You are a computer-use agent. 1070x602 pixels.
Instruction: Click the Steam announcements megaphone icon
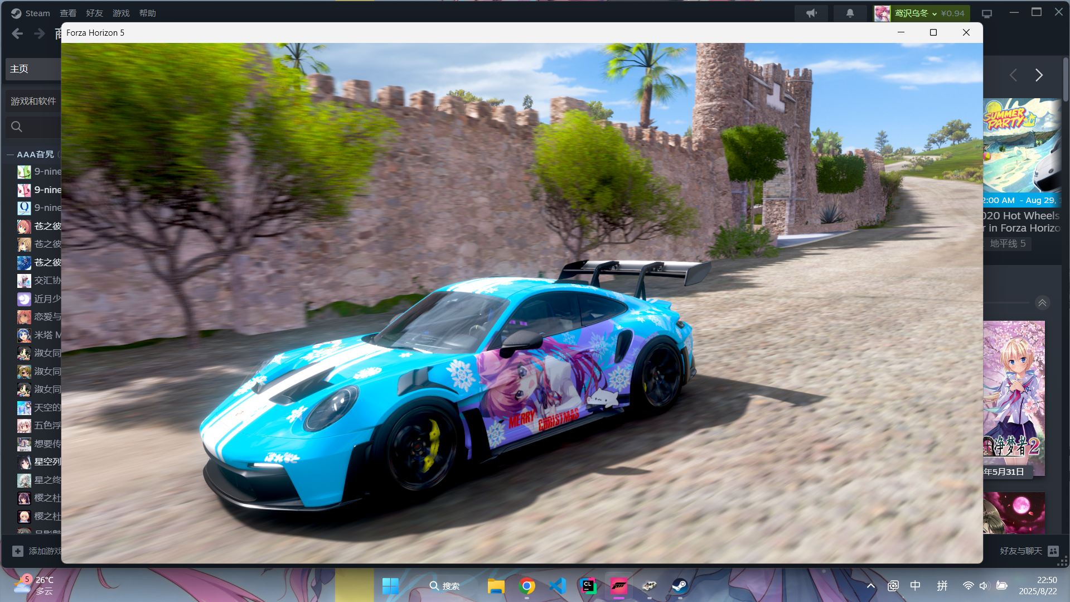(811, 13)
